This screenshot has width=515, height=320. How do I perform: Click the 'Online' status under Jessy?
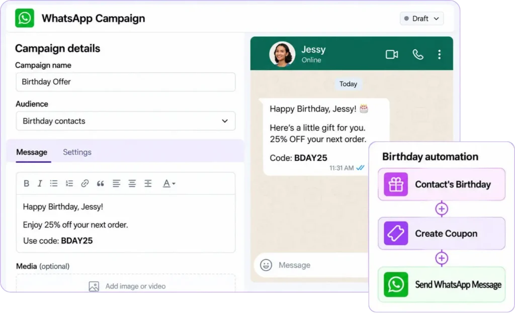pyautogui.click(x=311, y=60)
